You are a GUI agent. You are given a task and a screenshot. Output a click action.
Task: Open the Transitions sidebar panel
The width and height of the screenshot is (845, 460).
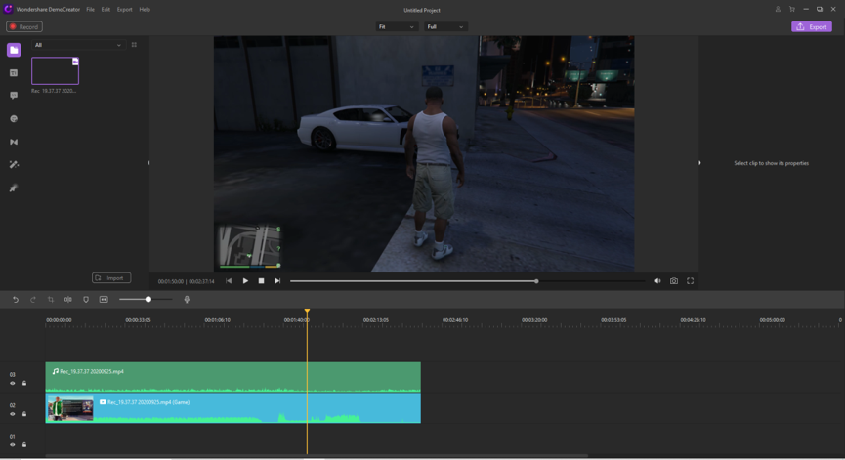(x=14, y=142)
